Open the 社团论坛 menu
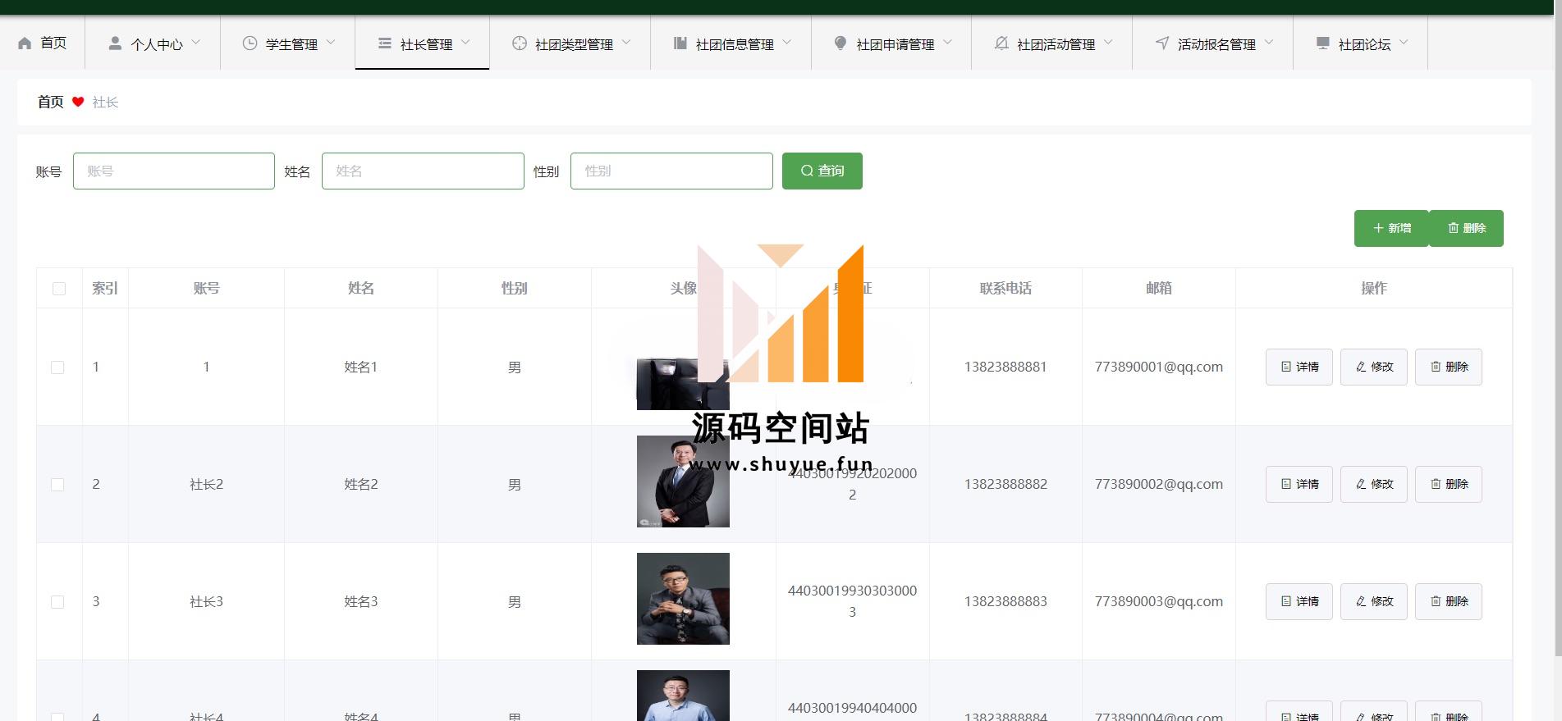Image resolution: width=1562 pixels, height=721 pixels. click(x=1360, y=43)
